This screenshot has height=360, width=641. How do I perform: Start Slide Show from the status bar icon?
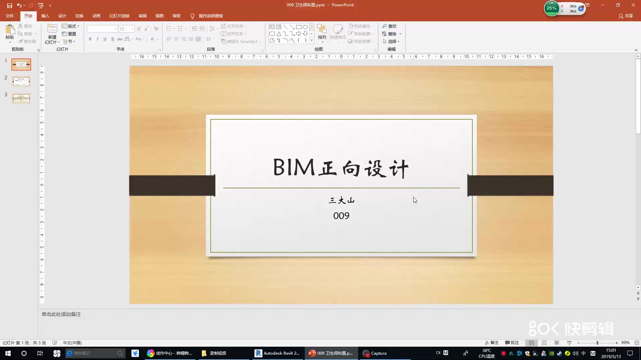569,343
